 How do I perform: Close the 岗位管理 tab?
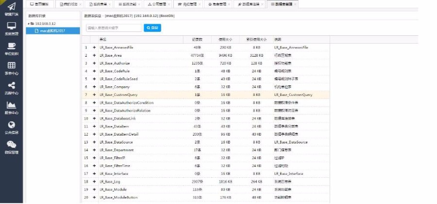199,4
